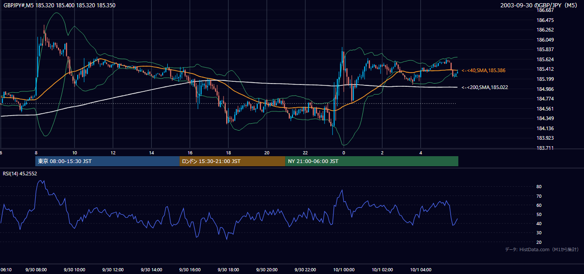Click the 10/1 00:00 time label
The width and height of the screenshot is (584, 274).
(344, 270)
